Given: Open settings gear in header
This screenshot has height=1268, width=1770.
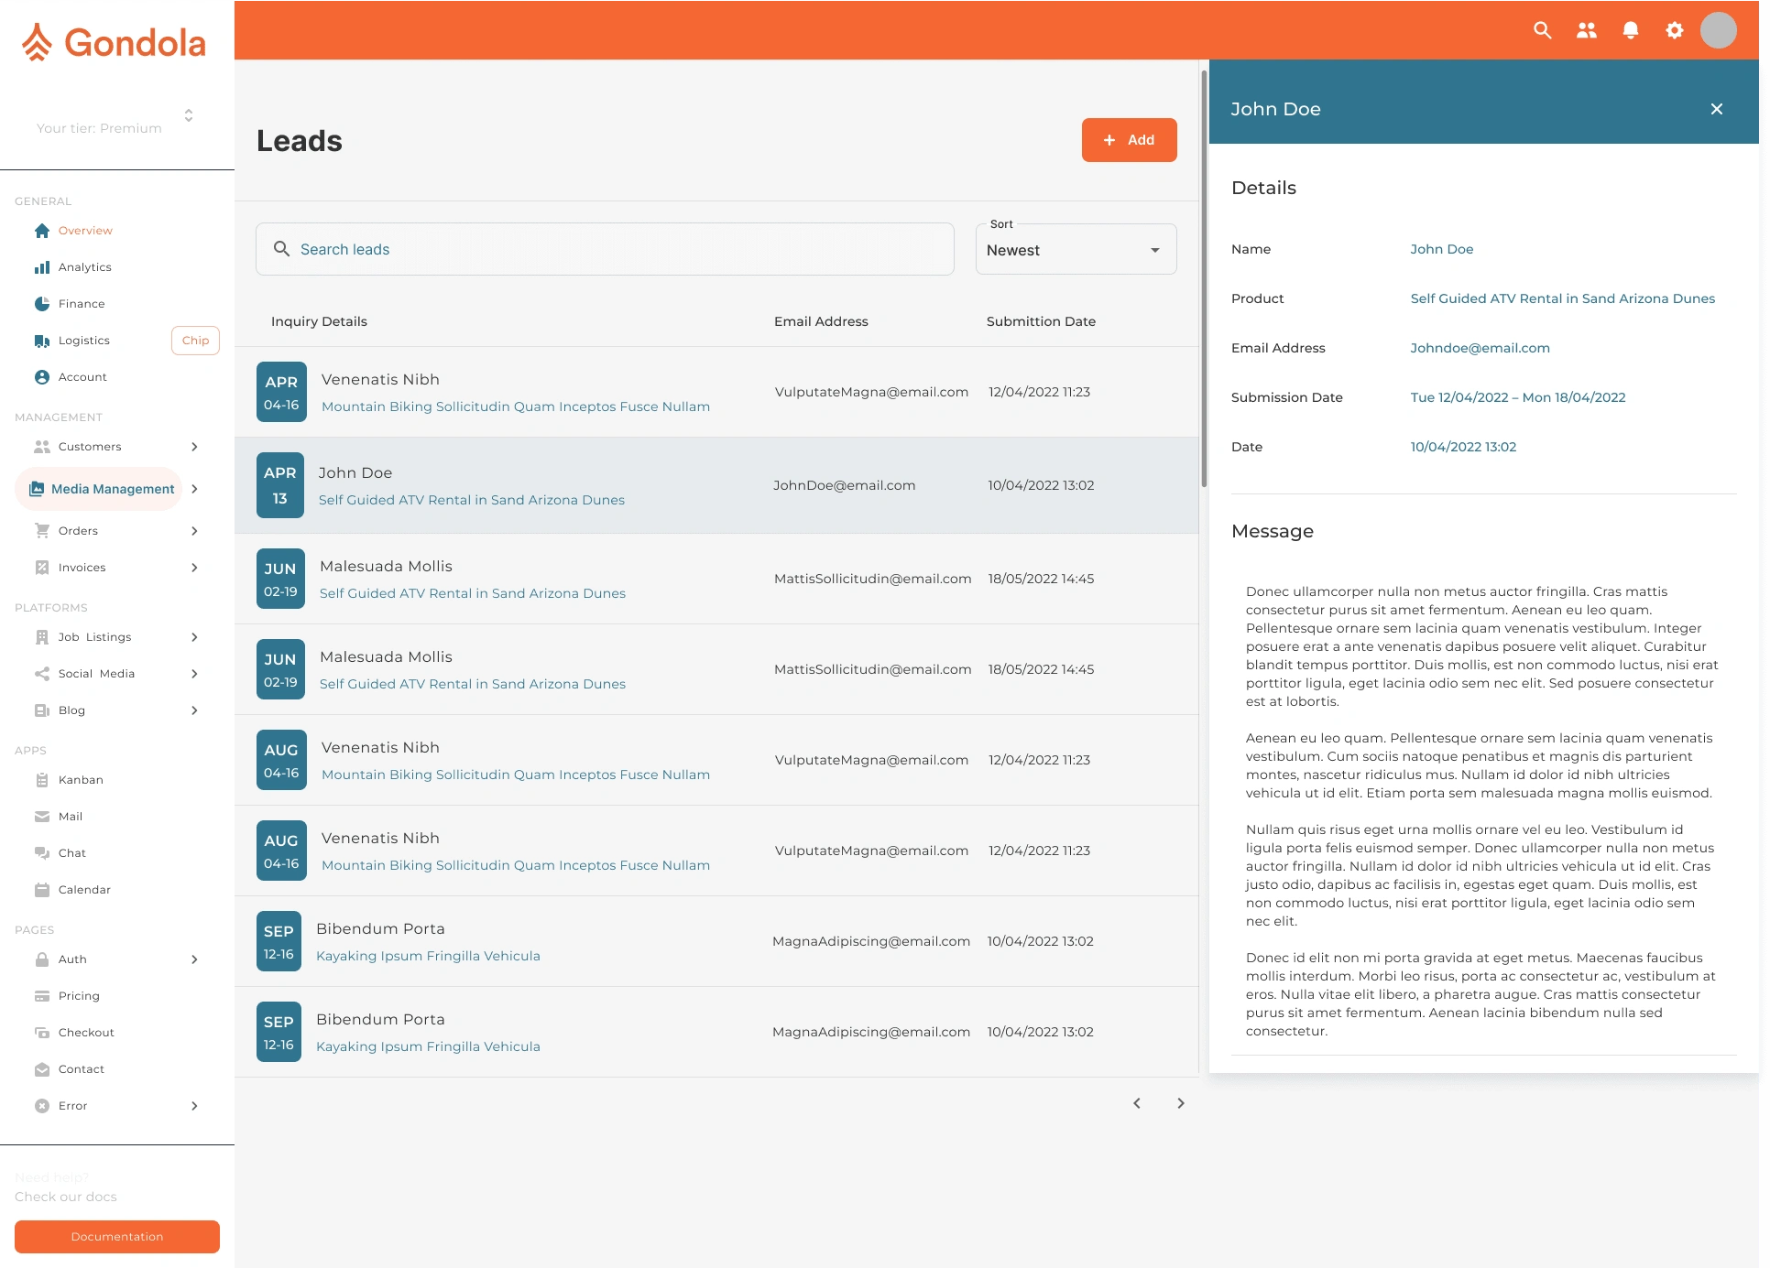Looking at the screenshot, I should click(1675, 30).
